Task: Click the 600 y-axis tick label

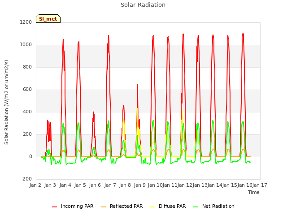Action: tap(27, 90)
